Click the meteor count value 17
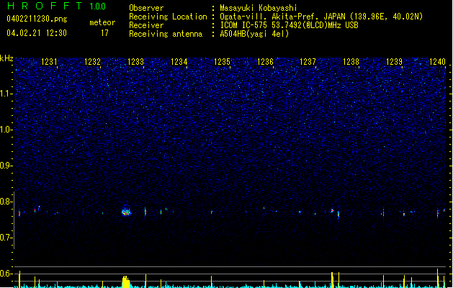Viewport: 453px width, 288px height. coord(104,33)
